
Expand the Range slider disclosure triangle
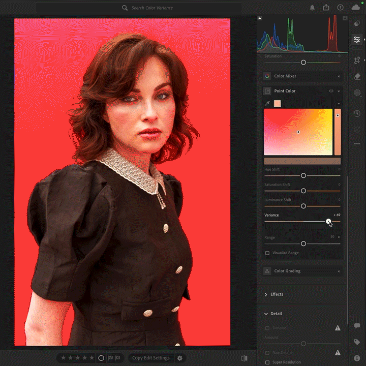tap(339, 237)
